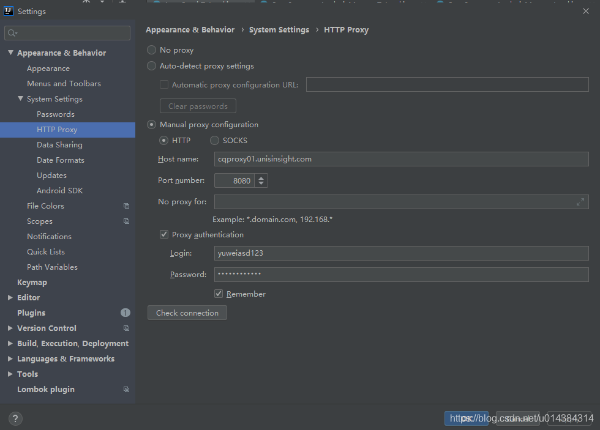Open the Appearance settings page

click(48, 69)
